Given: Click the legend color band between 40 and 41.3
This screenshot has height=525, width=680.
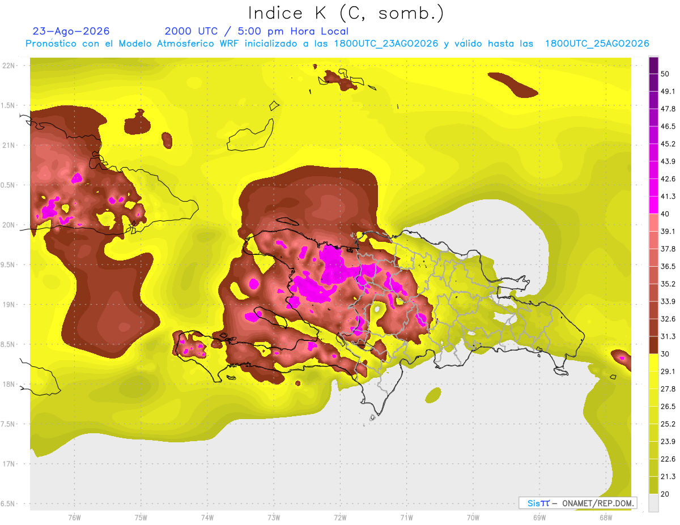Looking at the screenshot, I should click(654, 205).
